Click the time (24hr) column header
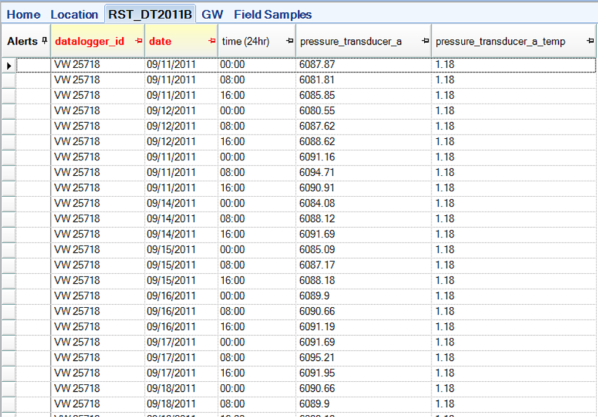This screenshot has height=417, width=598. click(x=245, y=41)
